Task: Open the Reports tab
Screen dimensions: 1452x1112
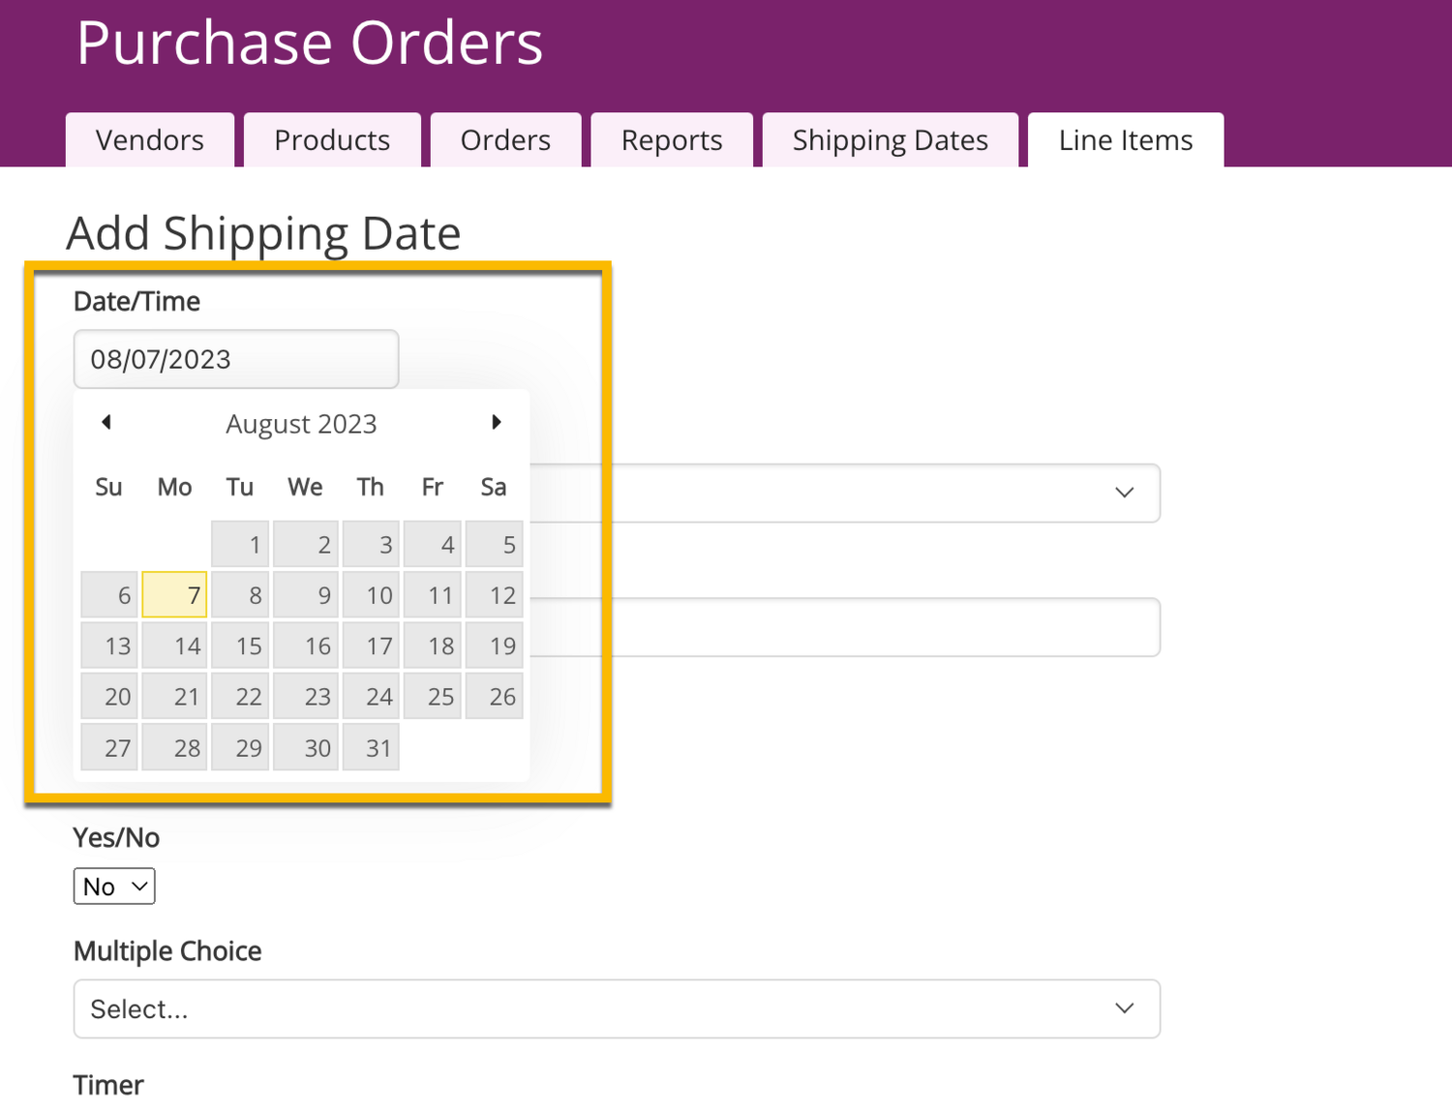Action: coord(672,140)
